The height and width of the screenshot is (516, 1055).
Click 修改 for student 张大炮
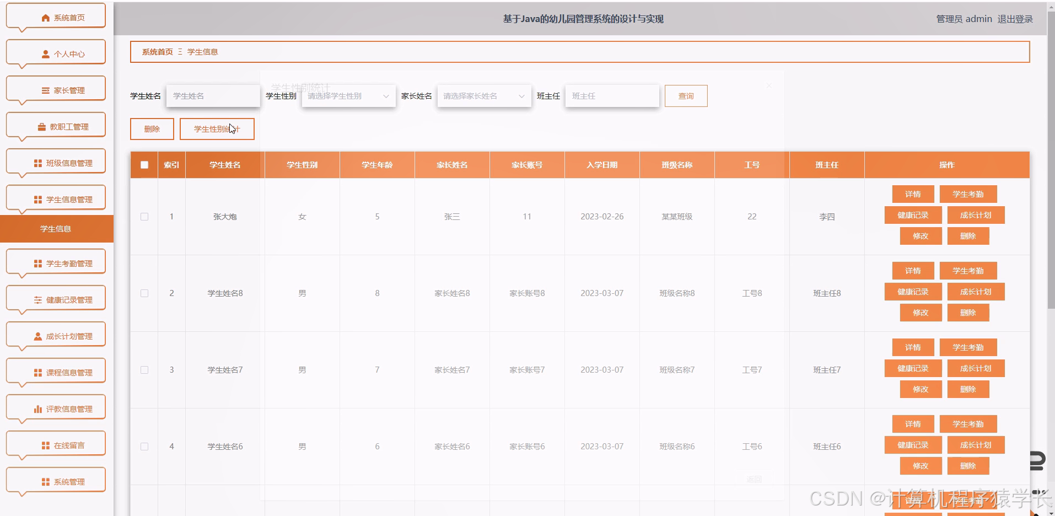click(x=921, y=236)
